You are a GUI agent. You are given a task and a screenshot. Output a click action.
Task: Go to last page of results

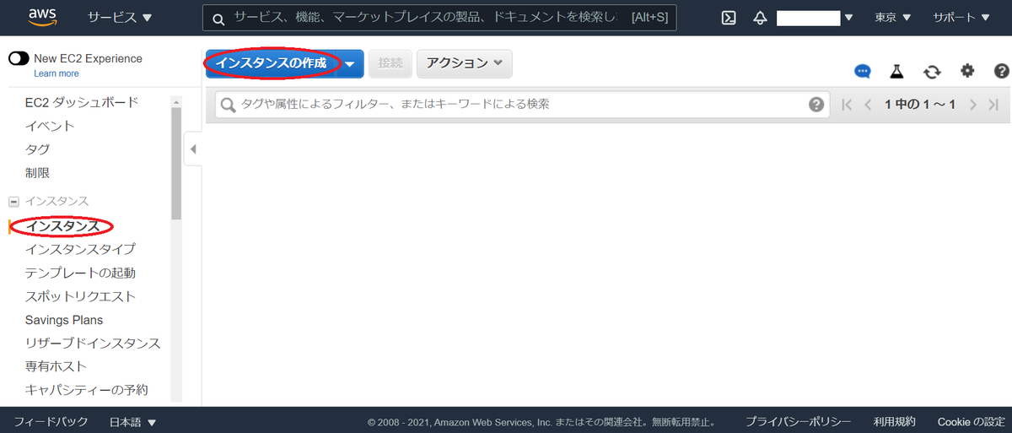point(994,105)
